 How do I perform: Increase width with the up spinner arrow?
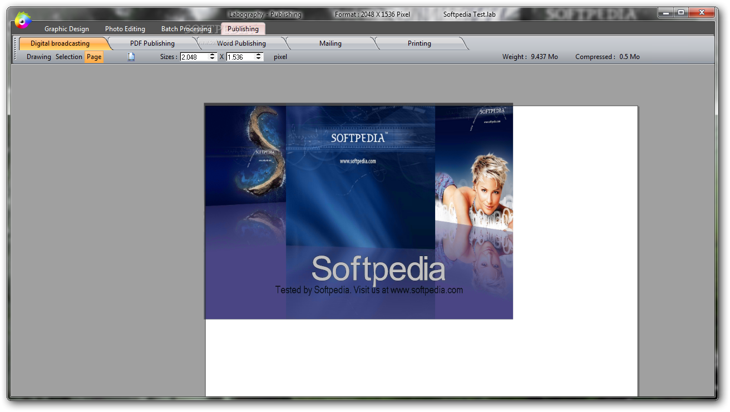pos(213,55)
